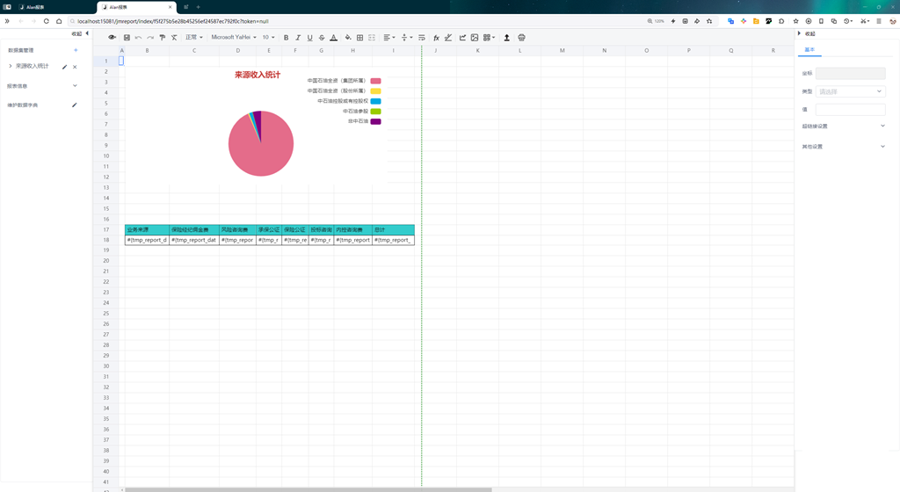Open a new browser tab
The image size is (900, 492).
198,7
